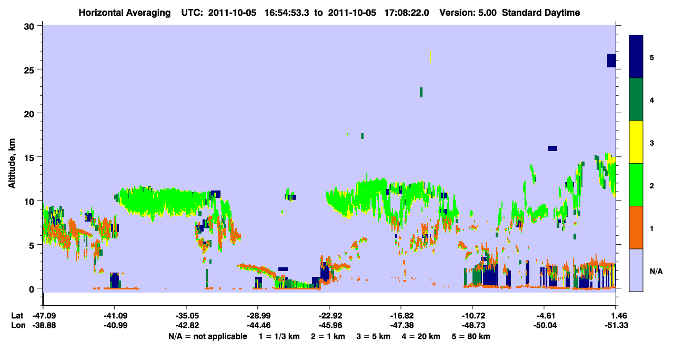
Task: Click the dark blue rectangle near 16 km altitude
Action: [552, 148]
